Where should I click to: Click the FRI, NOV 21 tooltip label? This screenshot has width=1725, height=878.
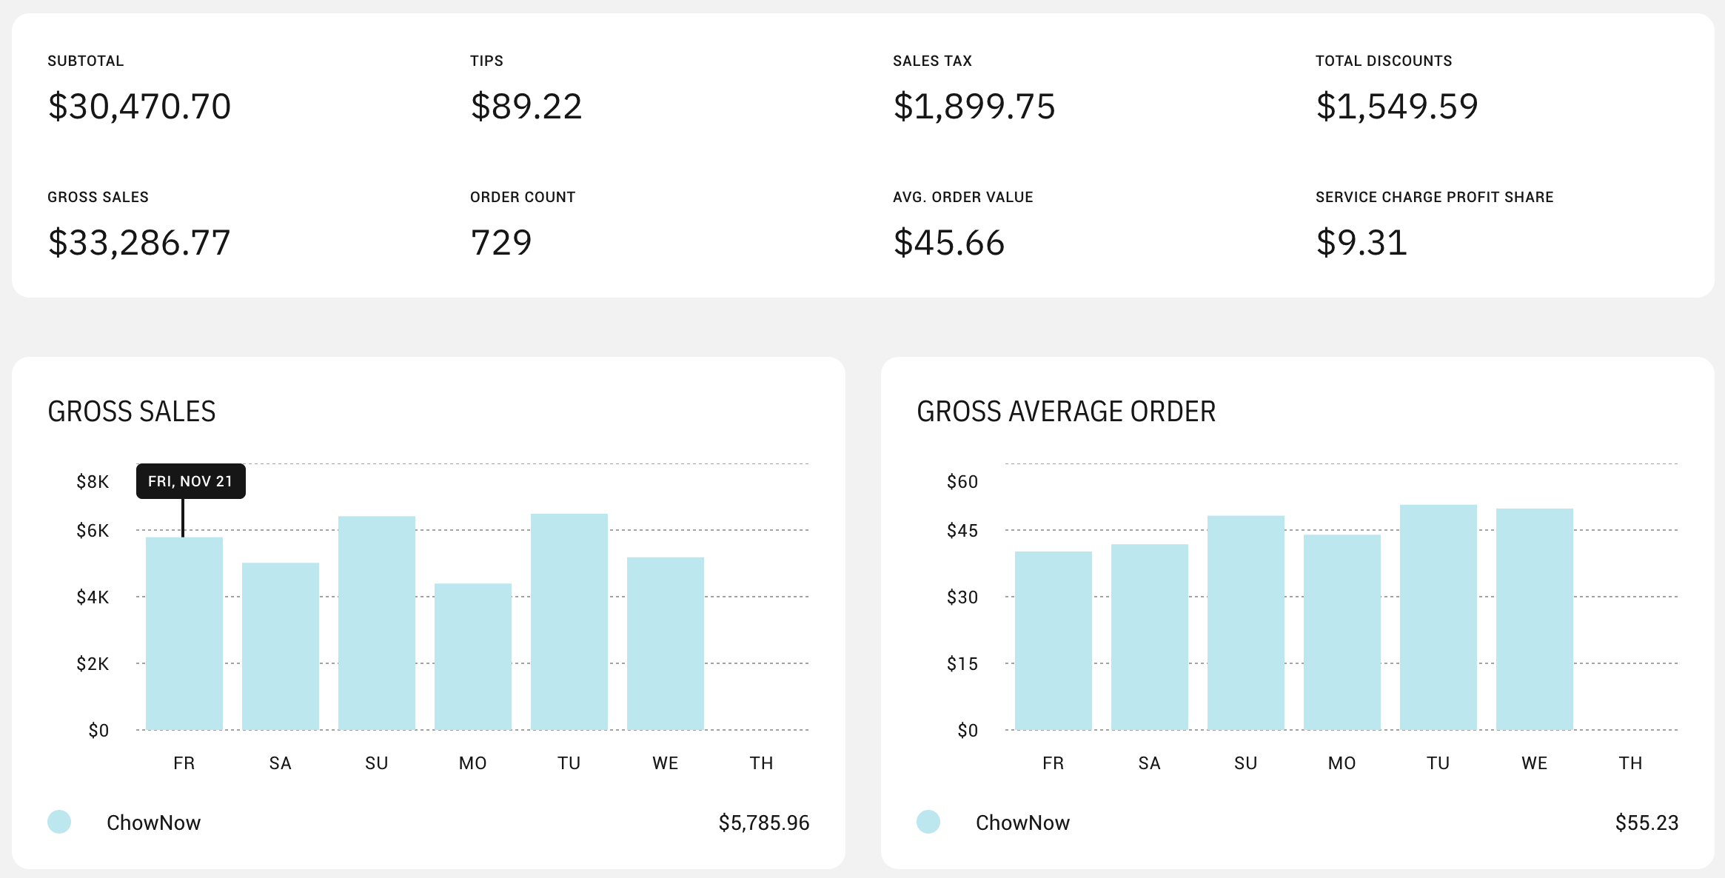click(x=190, y=481)
